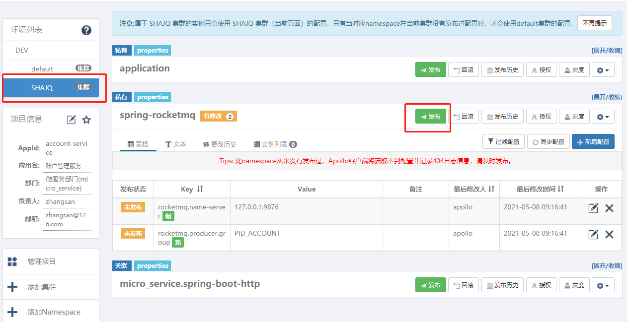
Task: Toggle 展开/收缩 for the application namespace
Action: tap(606, 51)
